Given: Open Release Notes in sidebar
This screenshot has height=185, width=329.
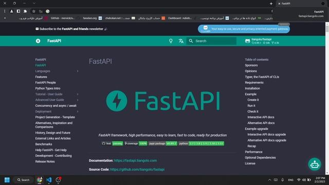Looking at the screenshot, I should pyautogui.click(x=45, y=161).
